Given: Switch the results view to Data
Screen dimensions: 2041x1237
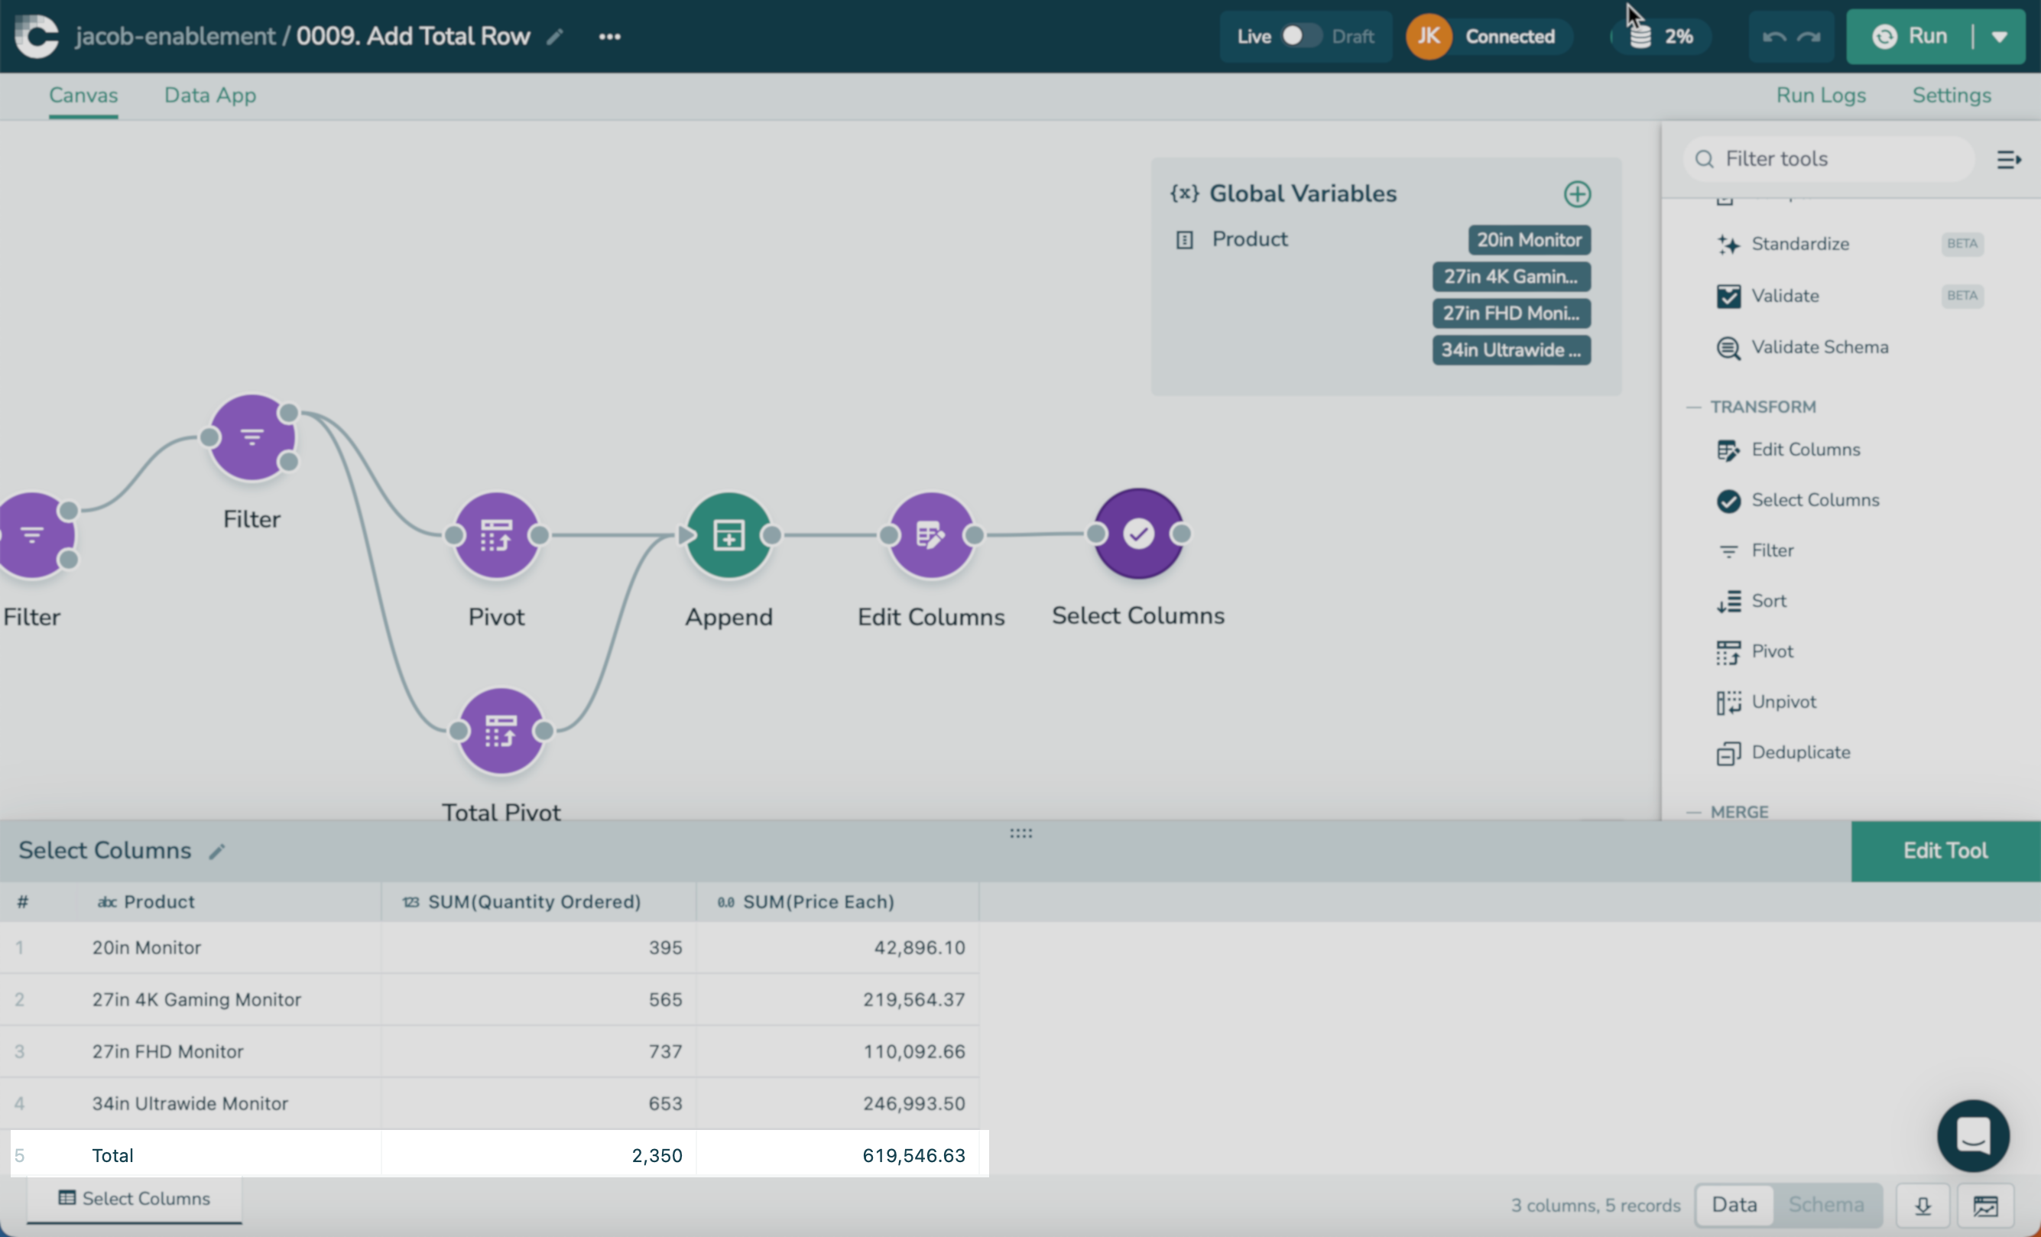Looking at the screenshot, I should (x=1734, y=1205).
